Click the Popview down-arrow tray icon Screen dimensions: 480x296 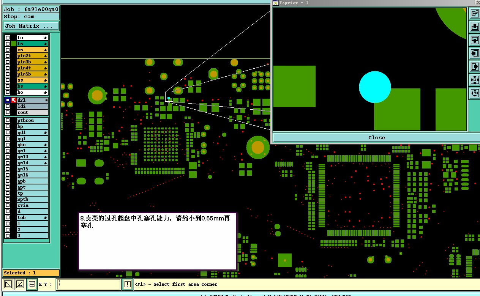(x=475, y=40)
